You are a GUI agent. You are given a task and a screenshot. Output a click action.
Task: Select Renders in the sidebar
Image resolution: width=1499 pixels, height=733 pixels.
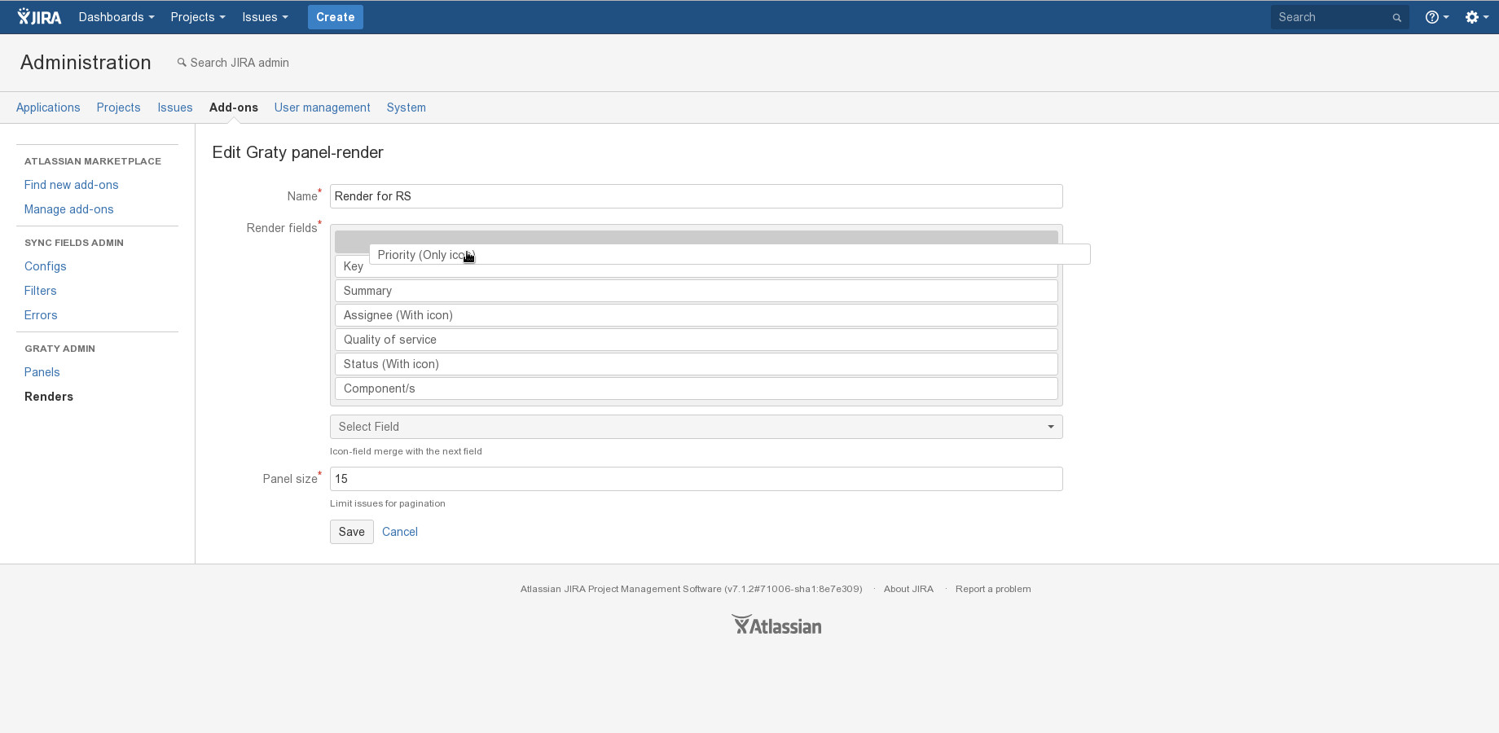coord(49,397)
